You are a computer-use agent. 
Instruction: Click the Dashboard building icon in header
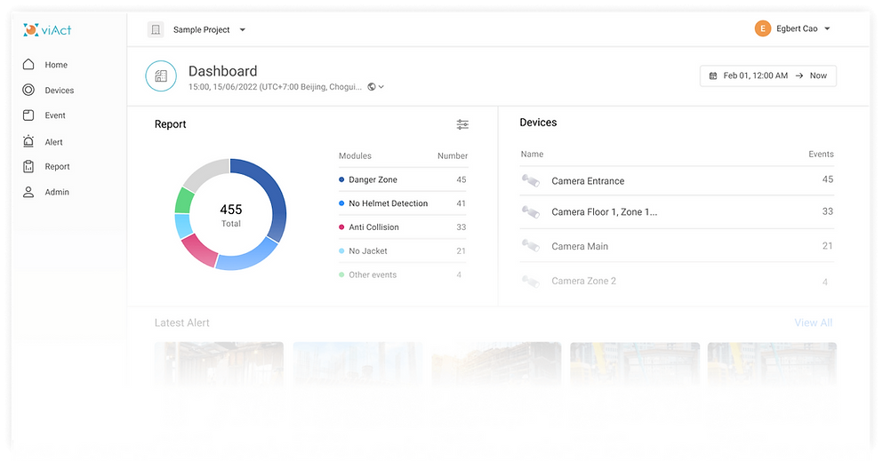tap(161, 76)
